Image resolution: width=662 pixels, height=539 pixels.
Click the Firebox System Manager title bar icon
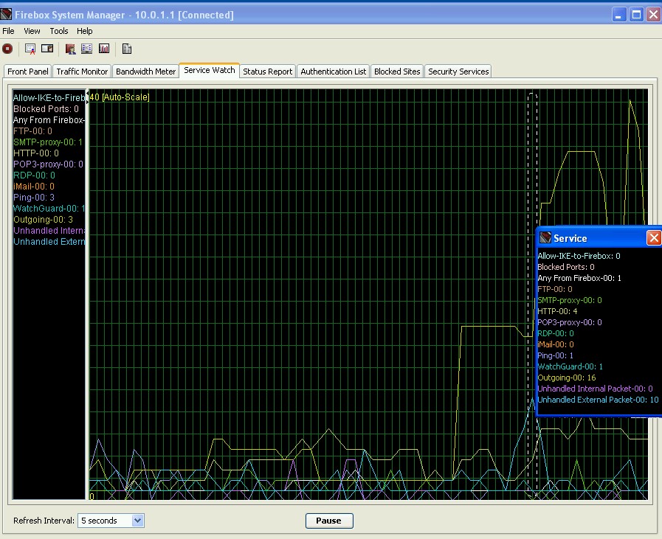pos(6,14)
